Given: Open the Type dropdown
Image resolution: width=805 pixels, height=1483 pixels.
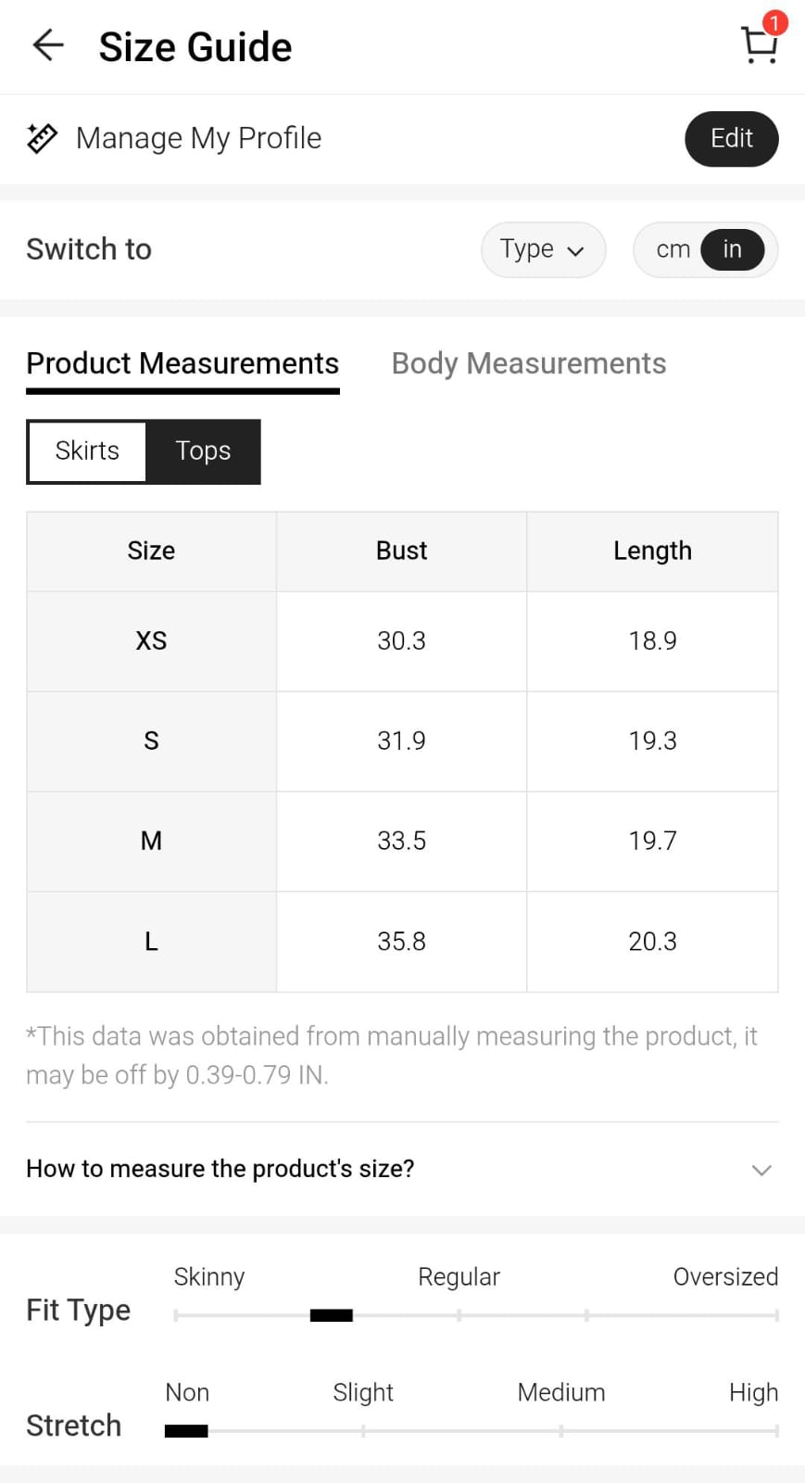Looking at the screenshot, I should click(543, 249).
